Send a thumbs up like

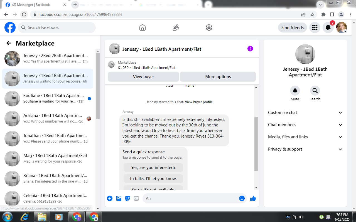point(253,198)
